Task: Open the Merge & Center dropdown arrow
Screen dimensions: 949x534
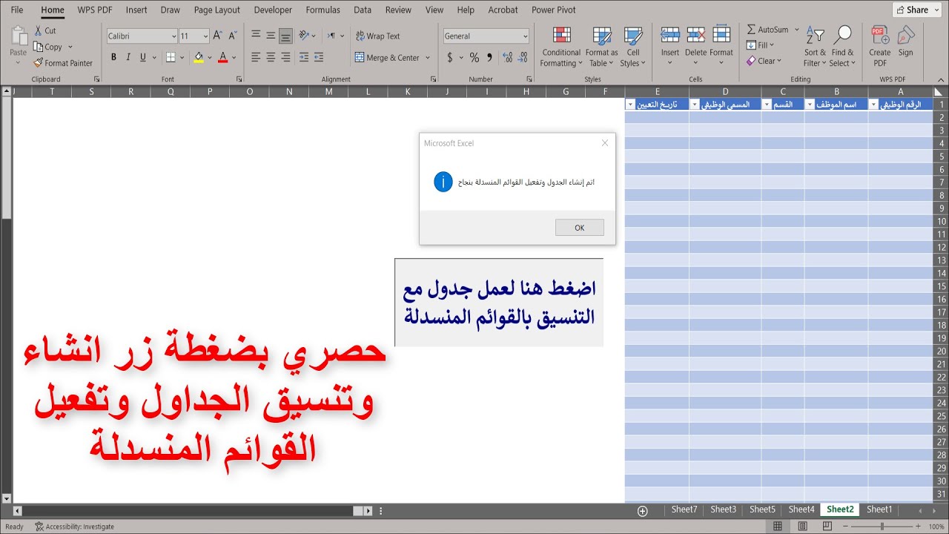Action: click(x=428, y=57)
